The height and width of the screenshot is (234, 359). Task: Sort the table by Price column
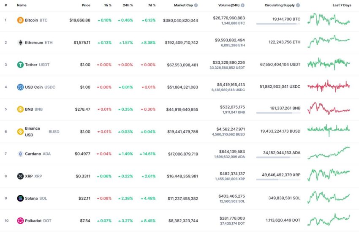pos(86,5)
